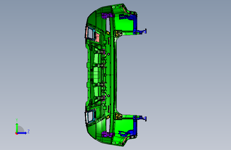Click the gray YZ plane arc of the triad
Image resolution: width=231 pixels, height=150 pixels.
coord(21,129)
